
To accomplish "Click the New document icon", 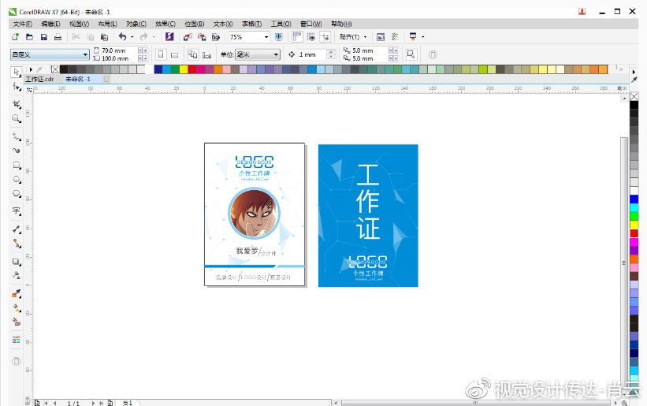I will [x=15, y=37].
